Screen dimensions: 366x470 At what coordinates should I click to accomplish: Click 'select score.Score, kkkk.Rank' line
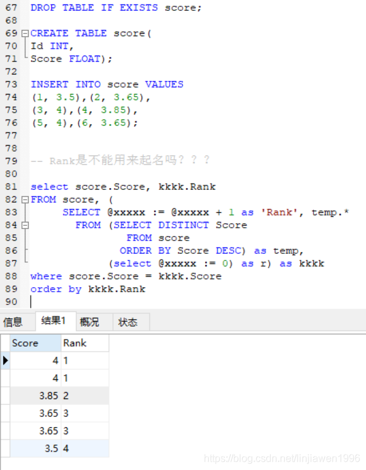(123, 187)
